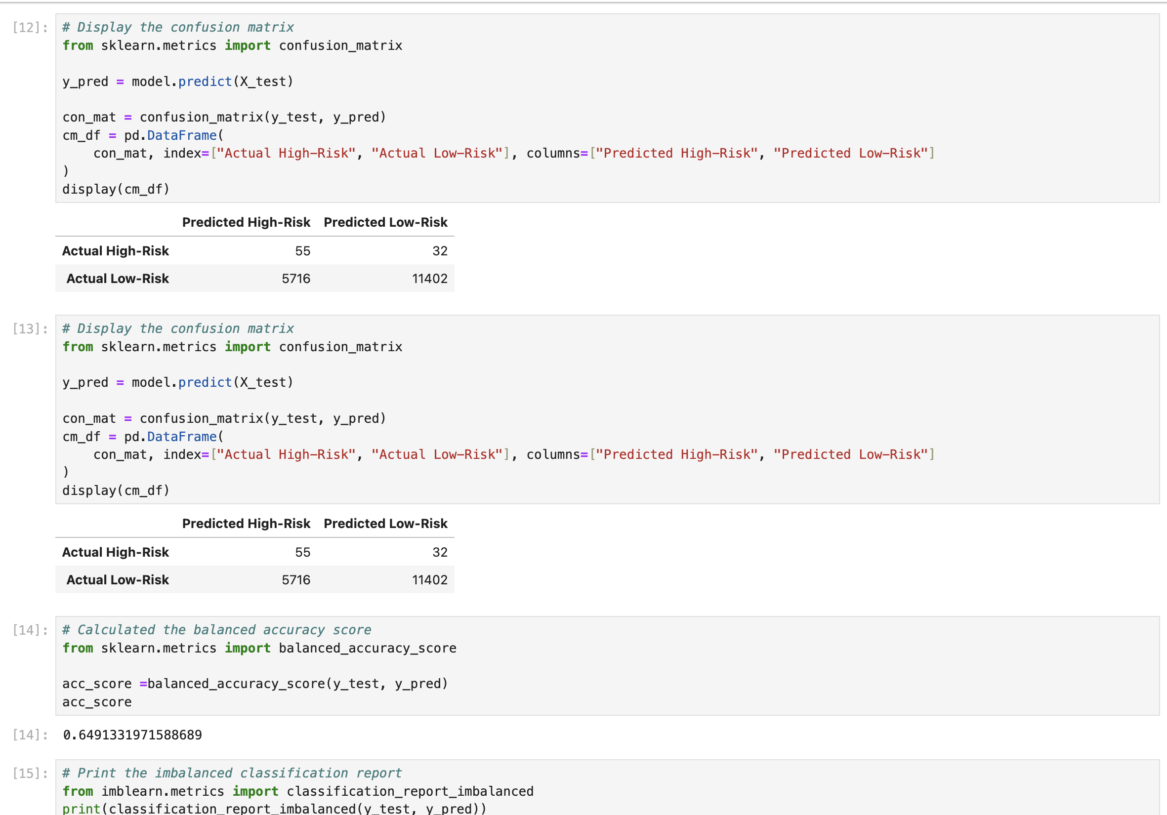
Task: Click y_pred assignment line in cell 13
Action: (178, 382)
